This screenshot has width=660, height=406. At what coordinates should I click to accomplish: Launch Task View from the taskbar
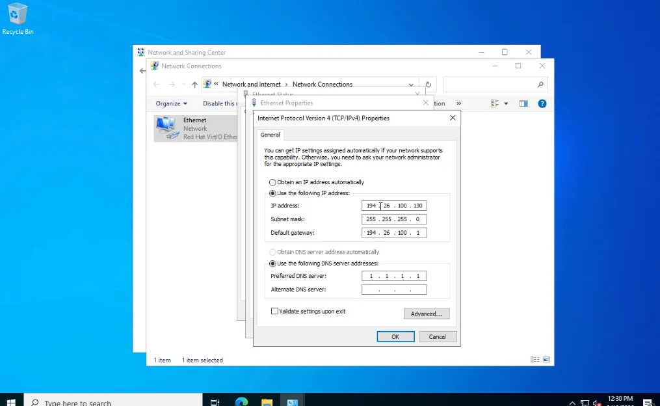click(x=215, y=402)
